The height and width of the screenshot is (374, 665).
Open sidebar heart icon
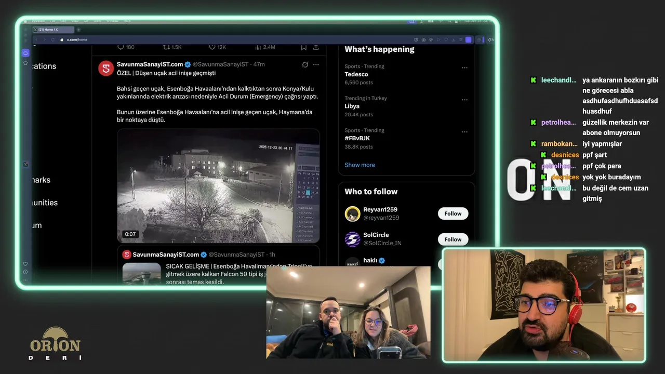click(x=25, y=264)
